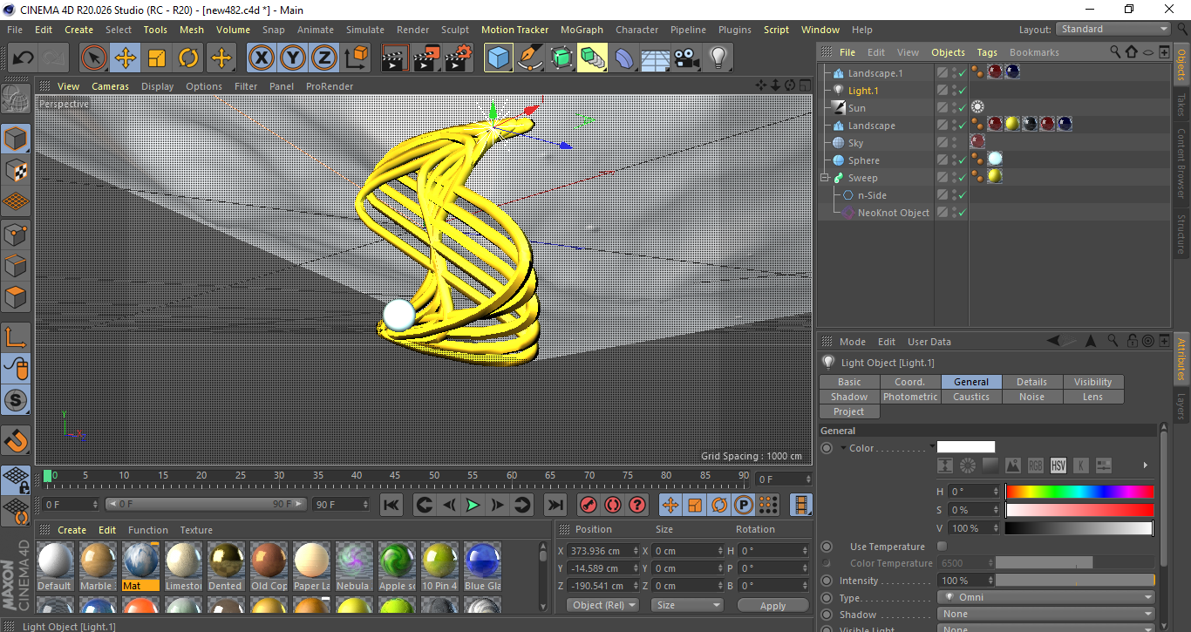Open the Deformer objects icon

[x=624, y=58]
